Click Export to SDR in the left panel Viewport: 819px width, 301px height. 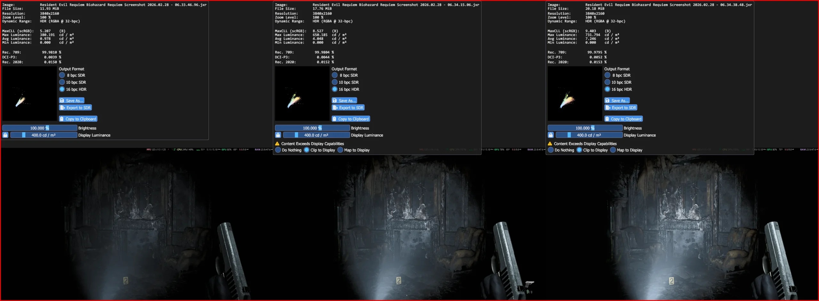[x=76, y=108]
